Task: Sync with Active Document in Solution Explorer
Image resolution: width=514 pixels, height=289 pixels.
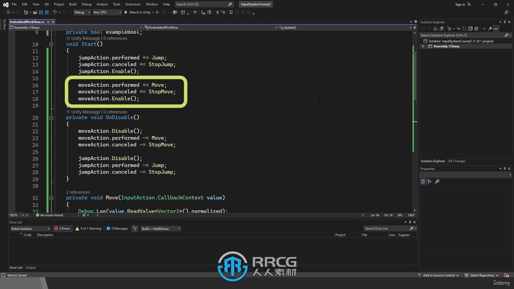Action: pyautogui.click(x=459, y=29)
